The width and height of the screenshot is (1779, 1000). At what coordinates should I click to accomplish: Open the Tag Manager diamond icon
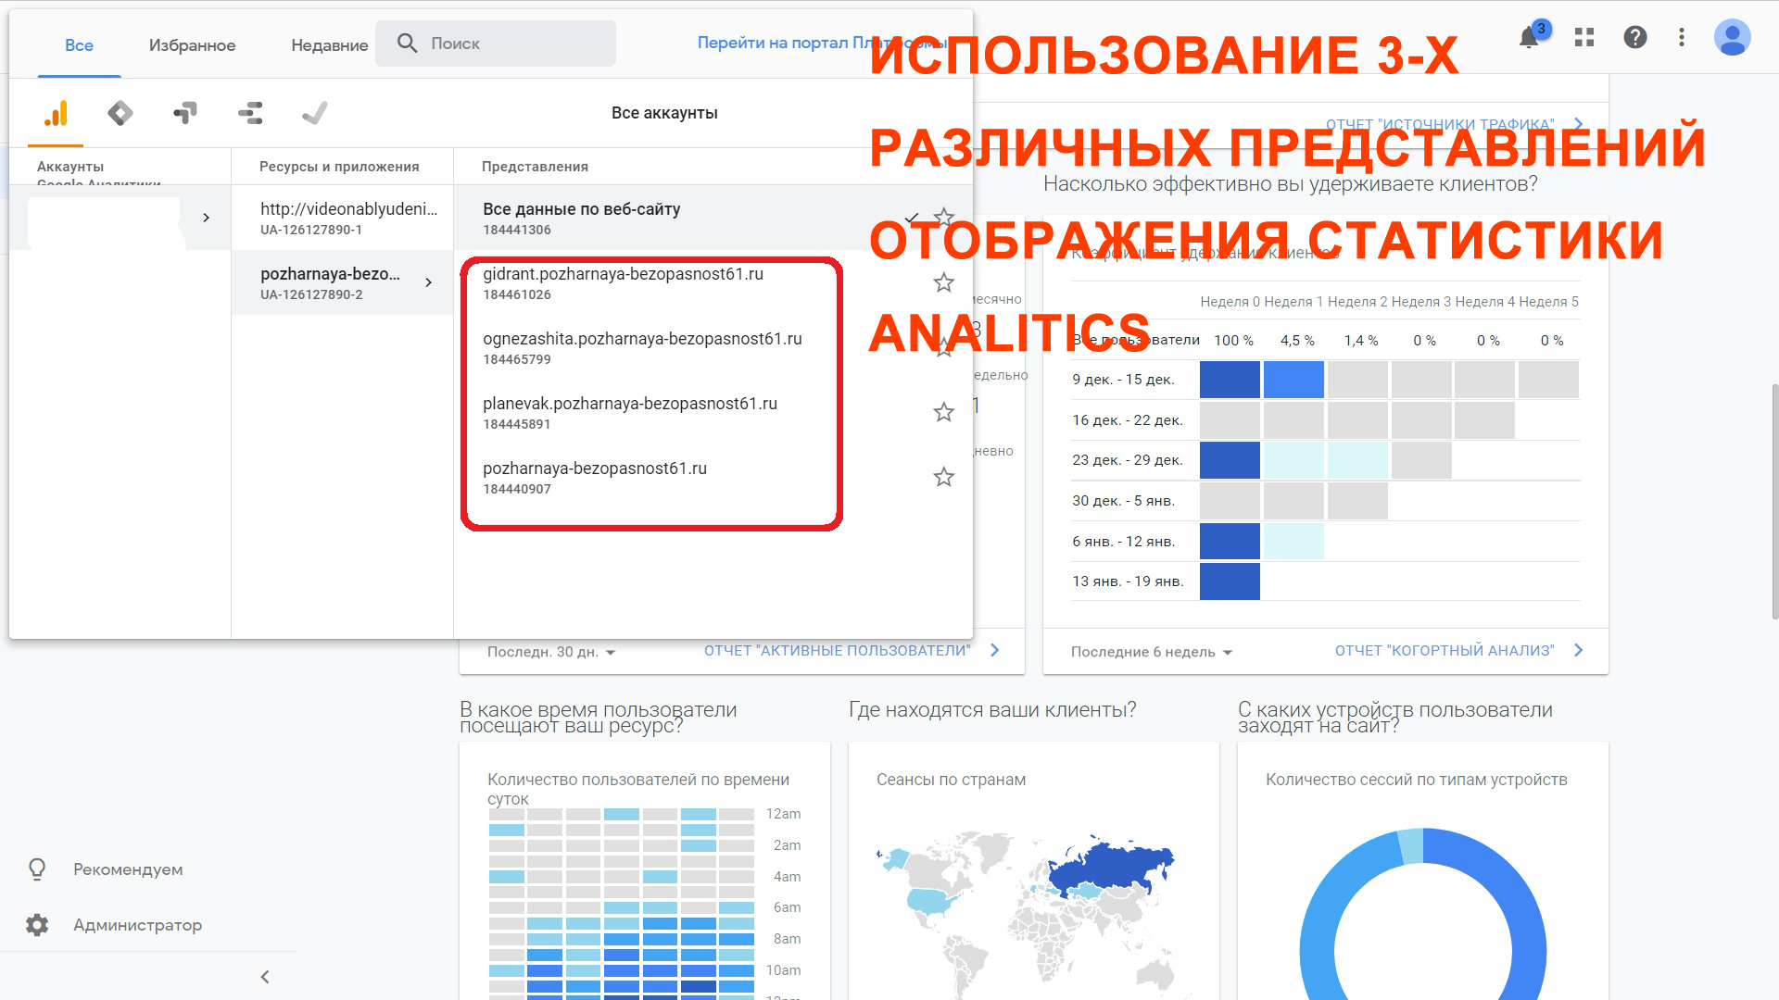[120, 113]
